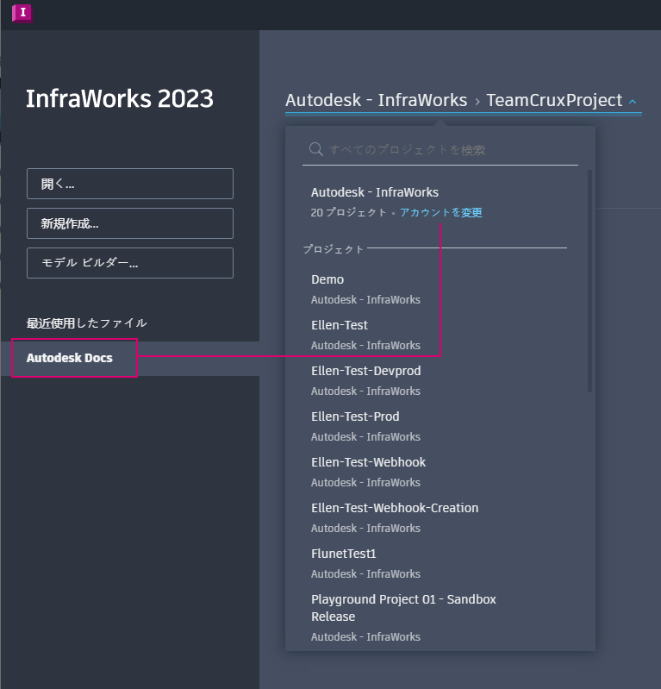Screen dimensions: 661x689
Task: Select the 最近使用したファイル tab
Action: pyautogui.click(x=87, y=323)
